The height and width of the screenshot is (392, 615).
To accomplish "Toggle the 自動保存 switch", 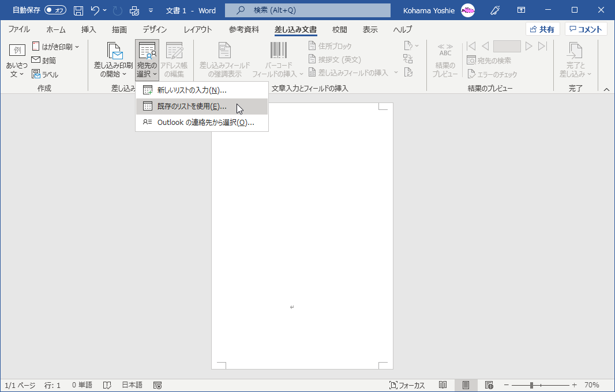I will [55, 10].
